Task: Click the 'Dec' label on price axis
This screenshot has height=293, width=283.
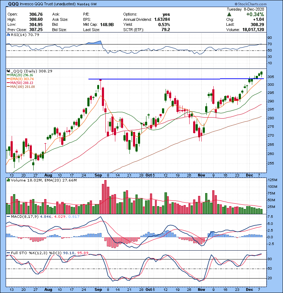Action: coord(249,175)
